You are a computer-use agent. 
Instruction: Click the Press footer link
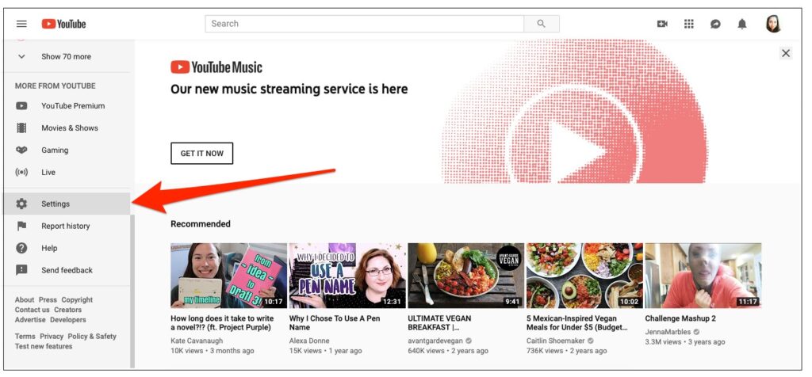(x=48, y=300)
